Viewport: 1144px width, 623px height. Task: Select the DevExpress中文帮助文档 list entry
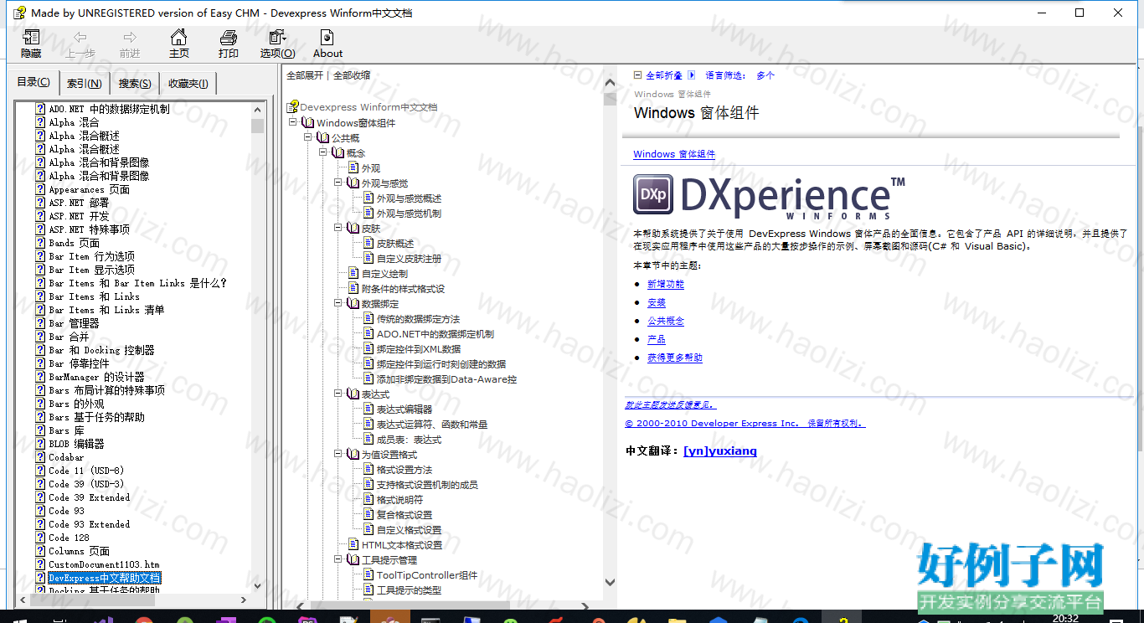tap(104, 578)
